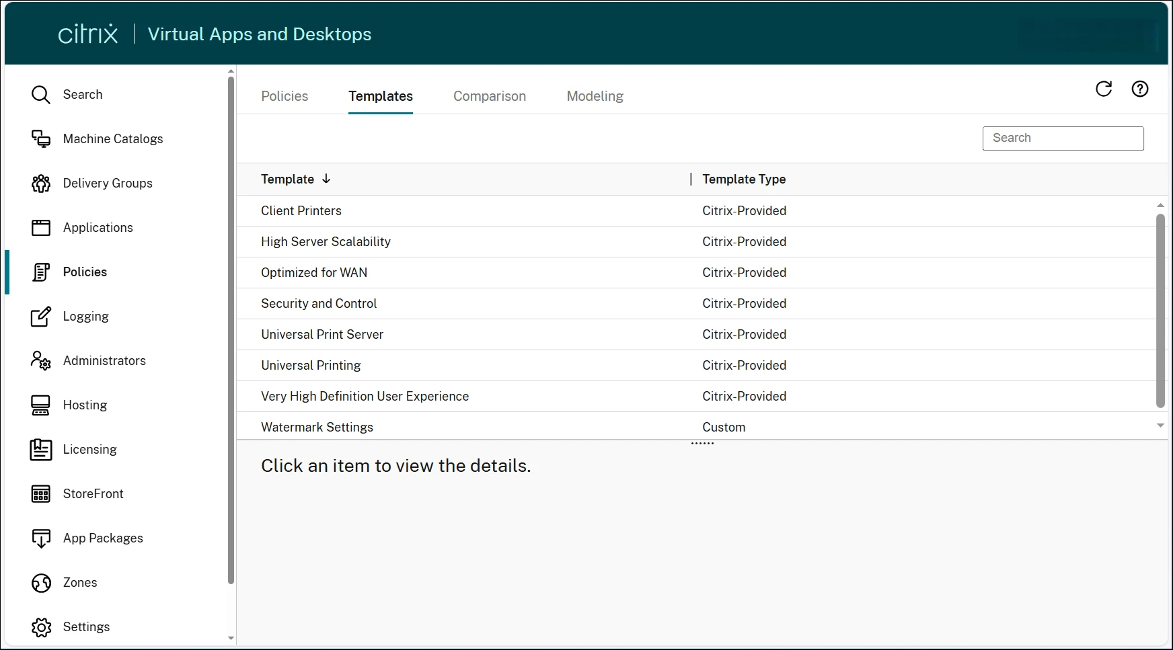Click Citrix-Provided type for Client Printers
The height and width of the screenshot is (650, 1173).
tap(744, 211)
